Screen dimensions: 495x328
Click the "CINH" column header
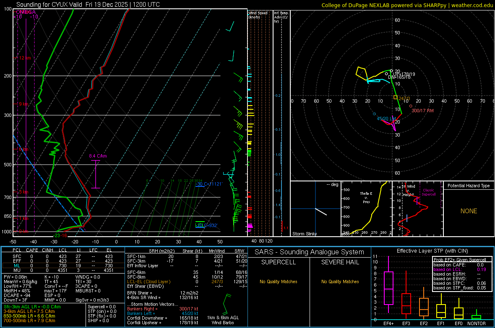coord(48,250)
